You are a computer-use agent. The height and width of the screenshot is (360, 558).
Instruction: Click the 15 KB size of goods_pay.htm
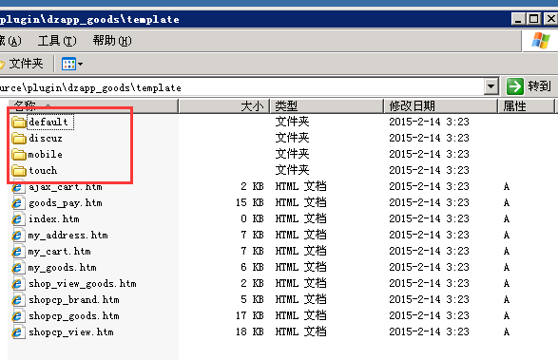point(249,202)
